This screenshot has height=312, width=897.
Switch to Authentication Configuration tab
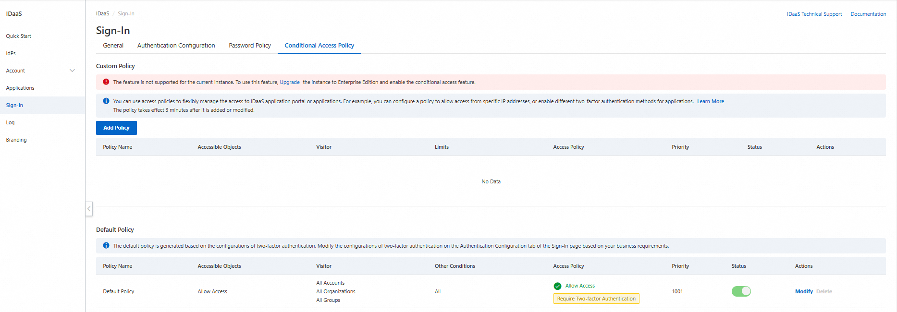176,46
